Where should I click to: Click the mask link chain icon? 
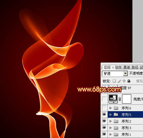[120, 99]
